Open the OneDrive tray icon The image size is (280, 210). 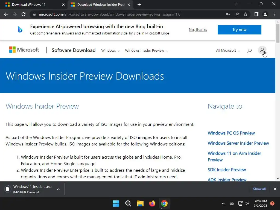pyautogui.click(x=232, y=203)
